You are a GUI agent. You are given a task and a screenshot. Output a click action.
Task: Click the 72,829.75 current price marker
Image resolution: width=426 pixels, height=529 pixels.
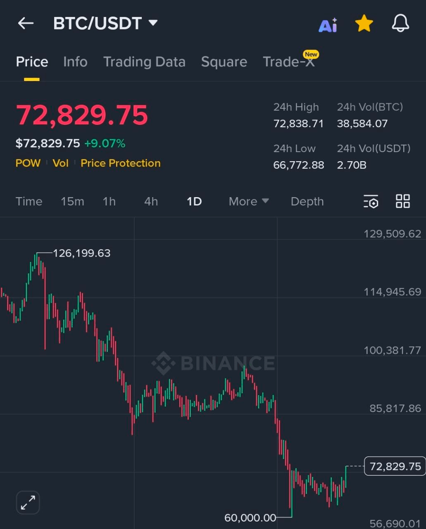coord(395,466)
